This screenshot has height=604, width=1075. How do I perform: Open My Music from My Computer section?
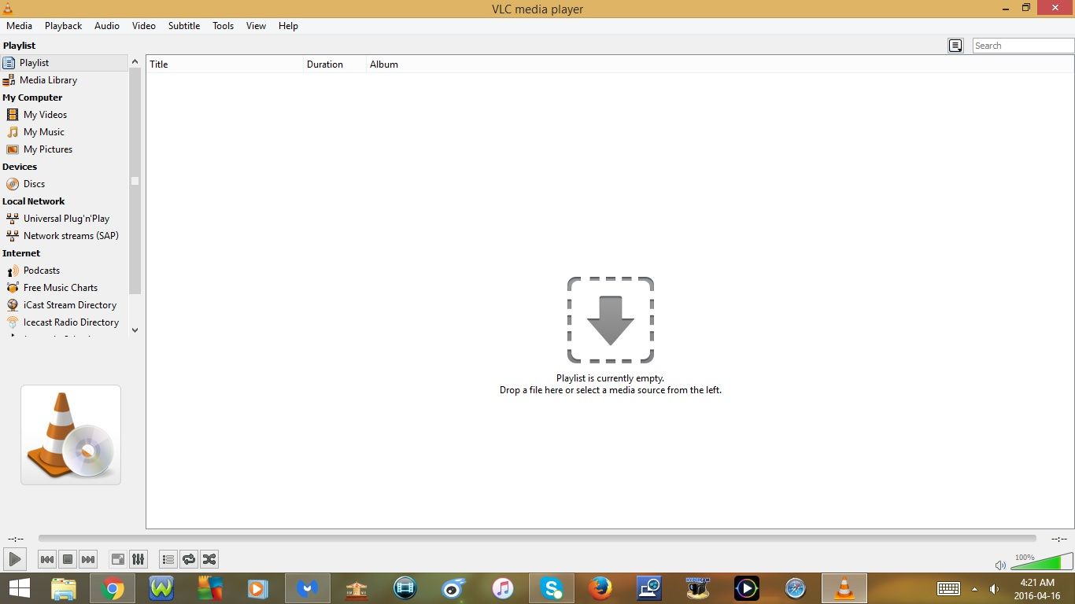pos(43,131)
